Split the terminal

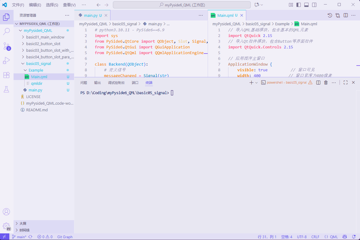[318, 83]
